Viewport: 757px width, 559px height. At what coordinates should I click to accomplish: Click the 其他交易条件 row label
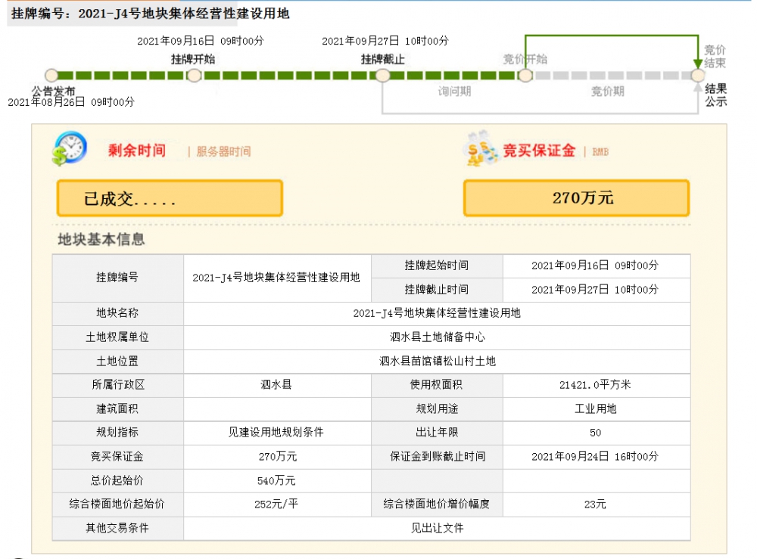pyautogui.click(x=117, y=528)
